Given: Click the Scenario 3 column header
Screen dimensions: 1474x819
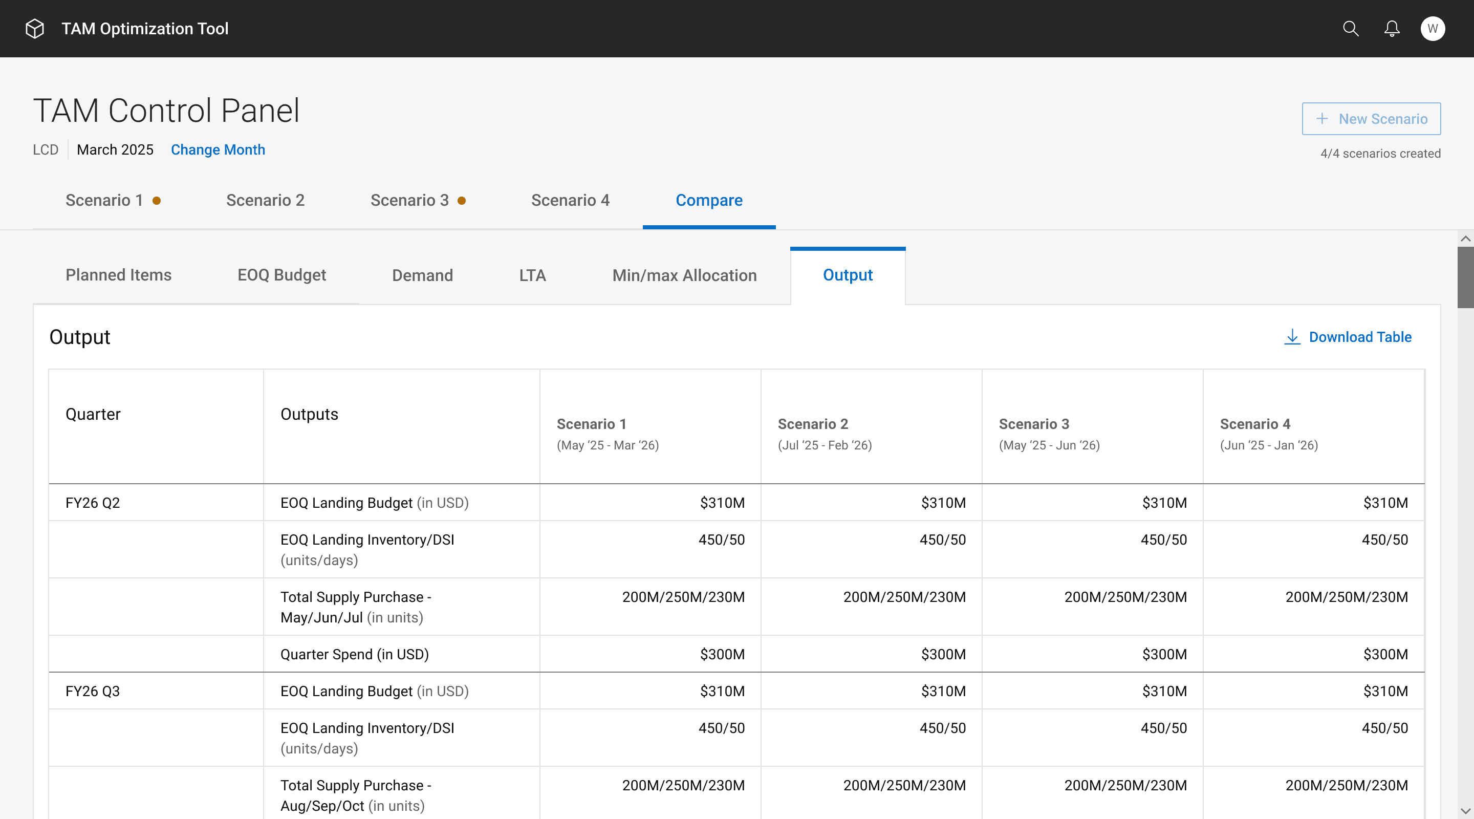Looking at the screenshot, I should (1033, 424).
